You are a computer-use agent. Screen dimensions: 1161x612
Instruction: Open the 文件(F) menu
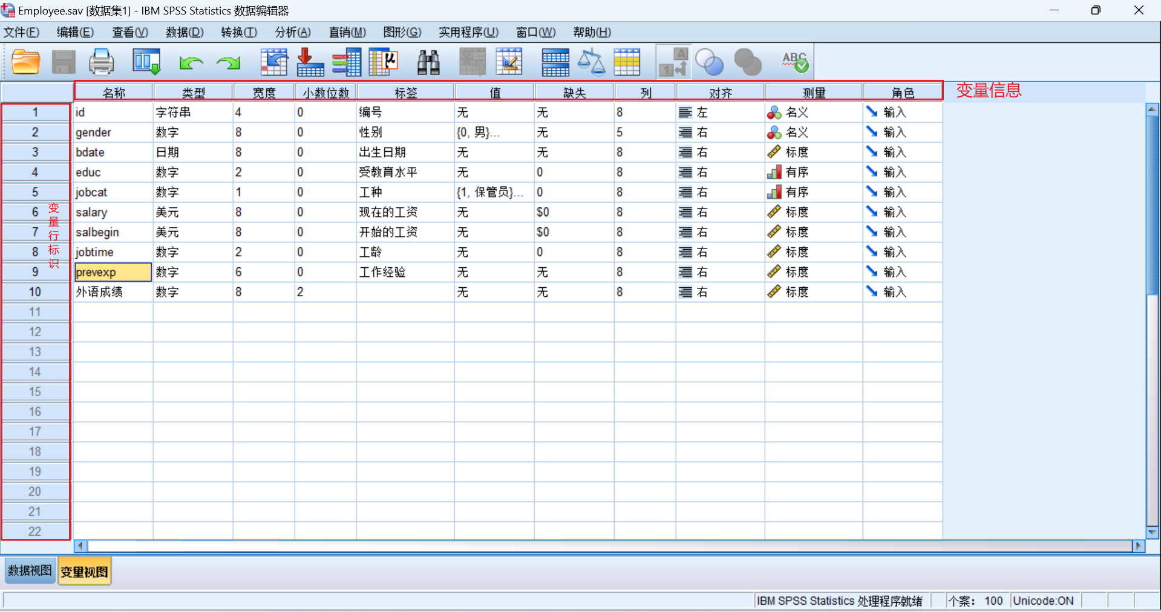click(x=22, y=32)
